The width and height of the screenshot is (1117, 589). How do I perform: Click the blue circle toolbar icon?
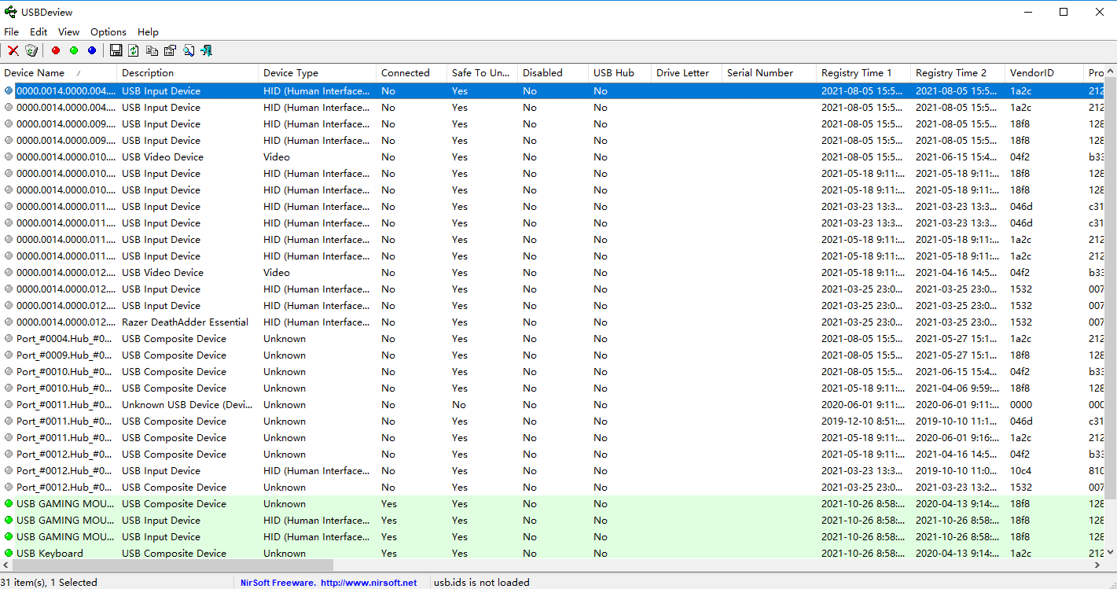pos(92,50)
